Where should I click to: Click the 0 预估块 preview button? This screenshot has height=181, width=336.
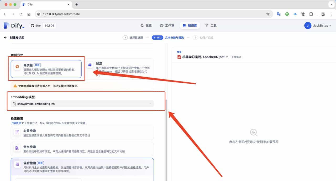pyautogui.click(x=236, y=57)
